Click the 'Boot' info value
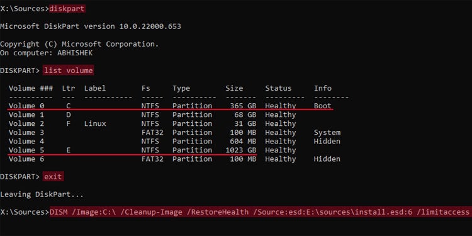The height and width of the screenshot is (236, 472). coord(323,106)
